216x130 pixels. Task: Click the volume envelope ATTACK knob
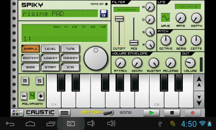(120, 63)
